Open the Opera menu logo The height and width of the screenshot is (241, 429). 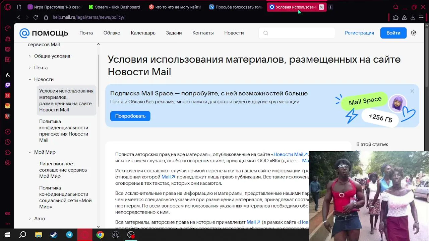(8, 7)
